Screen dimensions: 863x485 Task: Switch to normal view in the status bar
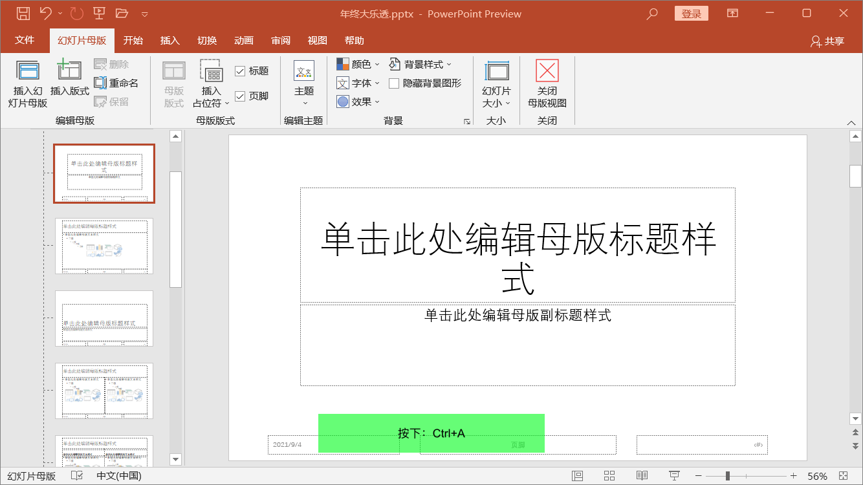coord(578,476)
